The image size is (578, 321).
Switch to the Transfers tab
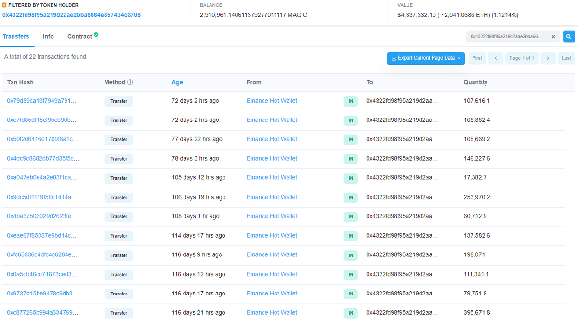click(x=16, y=37)
